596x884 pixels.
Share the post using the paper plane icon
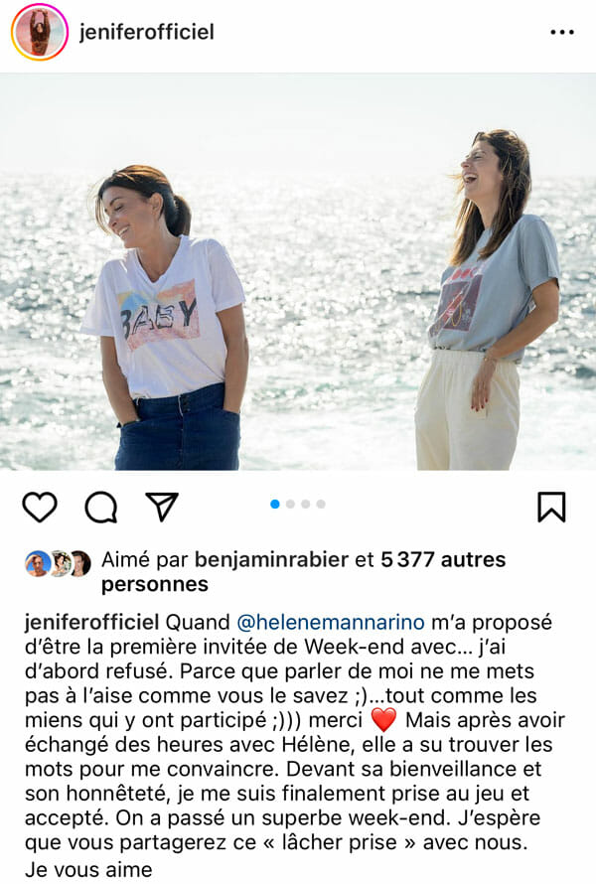(162, 506)
